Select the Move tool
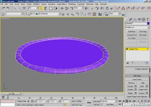Viewport: 151px width, 107px height. (x=62, y=9)
